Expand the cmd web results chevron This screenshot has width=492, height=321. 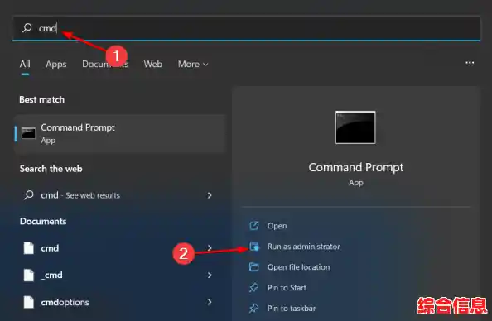pos(210,195)
